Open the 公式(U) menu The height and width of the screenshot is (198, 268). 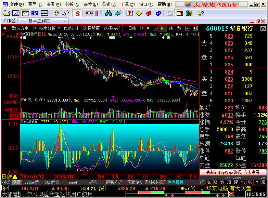pyautogui.click(x=109, y=4)
